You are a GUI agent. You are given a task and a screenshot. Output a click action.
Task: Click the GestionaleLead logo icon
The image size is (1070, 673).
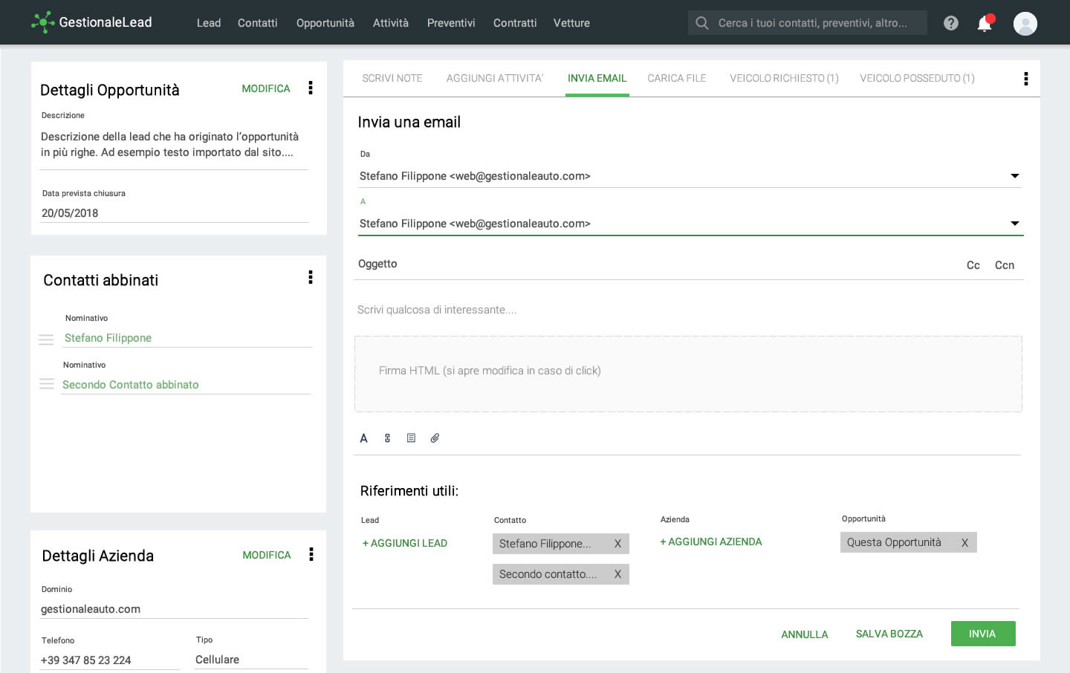[43, 22]
